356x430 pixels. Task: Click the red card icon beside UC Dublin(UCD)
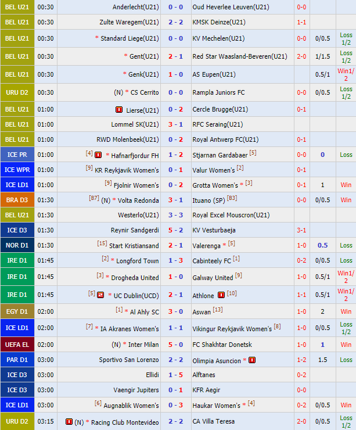click(100, 295)
